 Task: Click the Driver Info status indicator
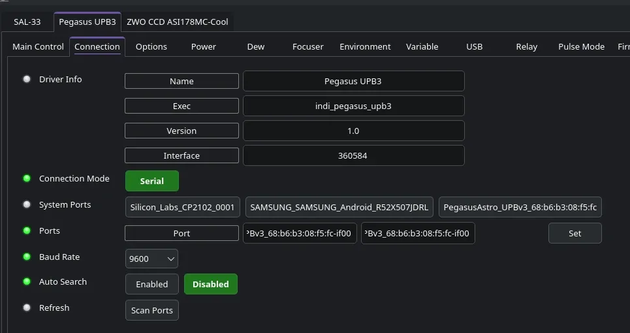[27, 79]
